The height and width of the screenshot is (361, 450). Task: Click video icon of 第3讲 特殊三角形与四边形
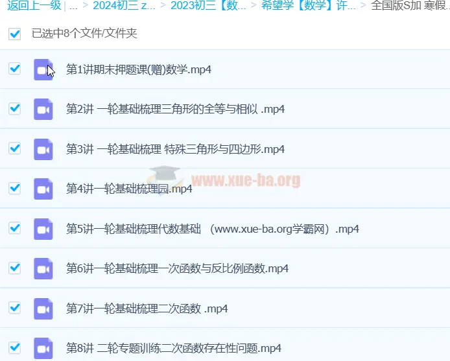coord(43,149)
